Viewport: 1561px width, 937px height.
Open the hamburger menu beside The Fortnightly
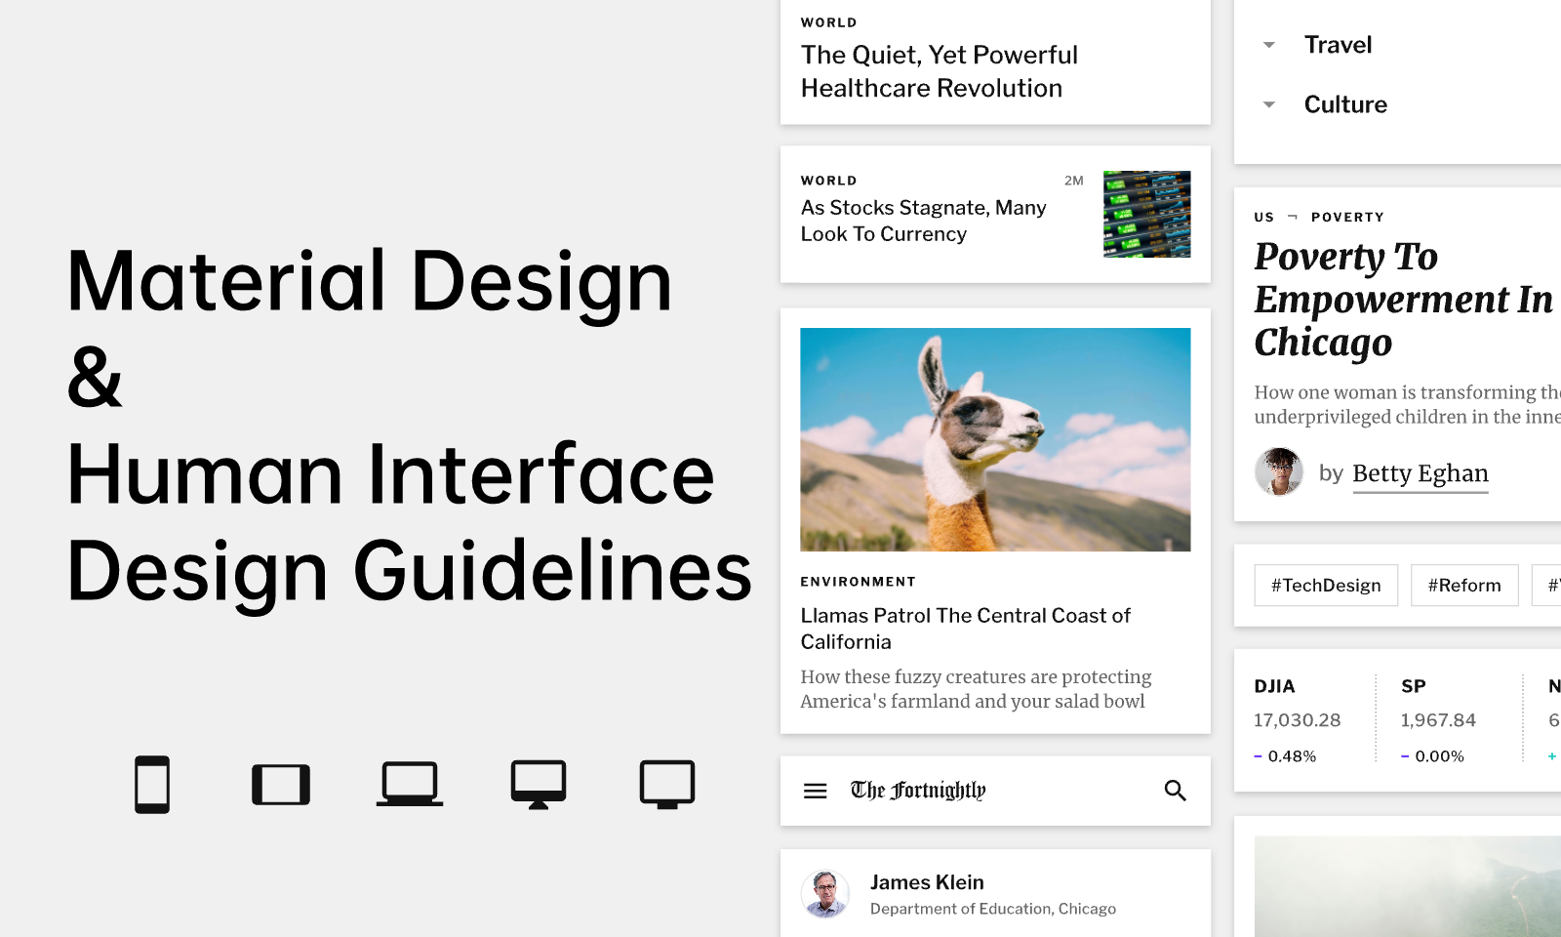click(816, 791)
